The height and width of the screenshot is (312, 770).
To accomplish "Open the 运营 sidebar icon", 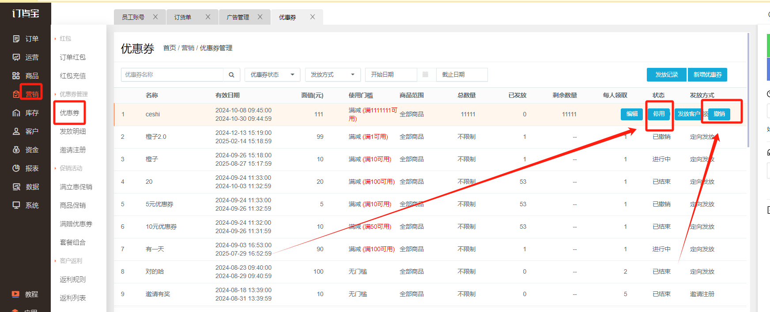I will pos(16,57).
